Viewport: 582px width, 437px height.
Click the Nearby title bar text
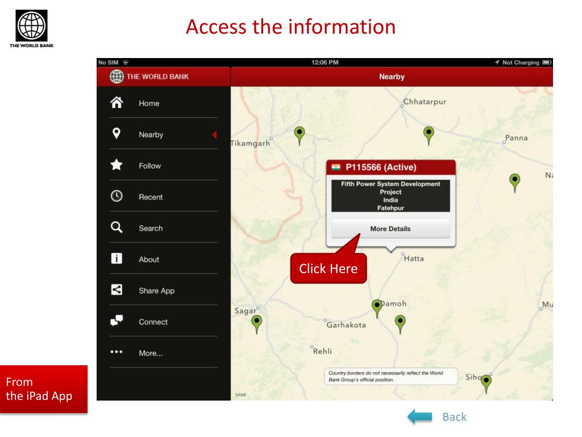pyautogui.click(x=392, y=77)
